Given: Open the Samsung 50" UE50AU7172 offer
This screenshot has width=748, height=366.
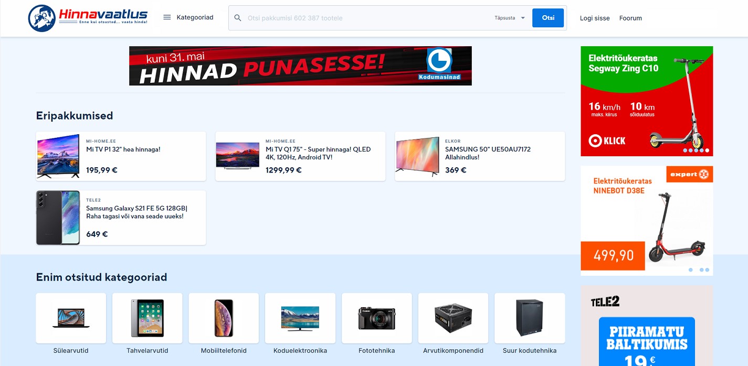Looking at the screenshot, I should point(480,156).
